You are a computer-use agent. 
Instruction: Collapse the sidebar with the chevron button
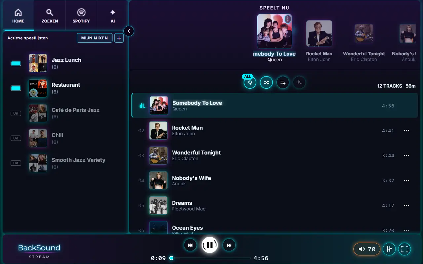tap(129, 31)
